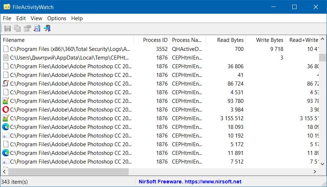Click the vertical scrollbar down arrow
The width and height of the screenshot is (327, 187).
pyautogui.click(x=322, y=164)
